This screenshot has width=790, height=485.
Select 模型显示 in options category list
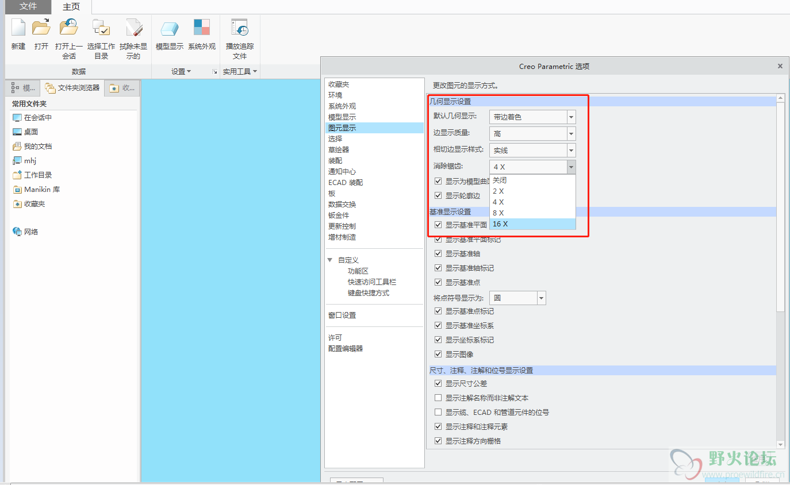coord(342,117)
